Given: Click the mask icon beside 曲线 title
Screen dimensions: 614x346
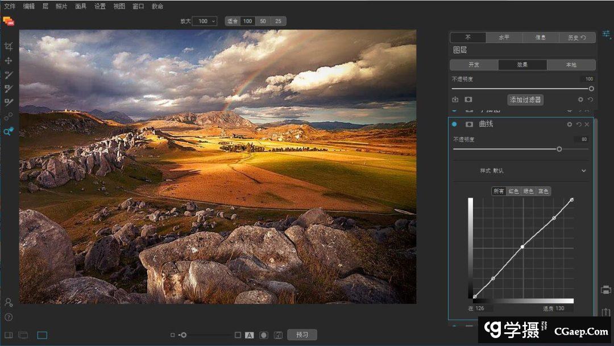Looking at the screenshot, I should click(x=470, y=124).
